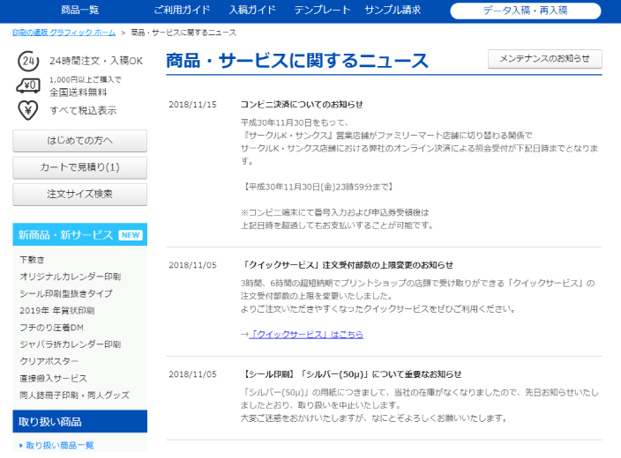
Task: Click the 印刷の通販 グラフィック ホーム breadcrumb
Action: [64, 33]
